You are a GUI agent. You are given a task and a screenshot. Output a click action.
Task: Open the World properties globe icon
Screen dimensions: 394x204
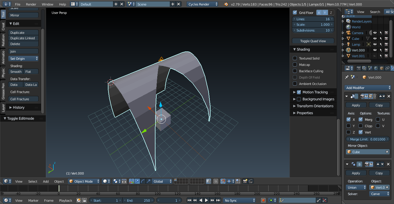tap(376, 68)
